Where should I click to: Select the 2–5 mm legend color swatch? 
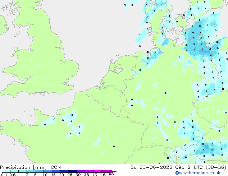pyautogui.click(x=31, y=171)
